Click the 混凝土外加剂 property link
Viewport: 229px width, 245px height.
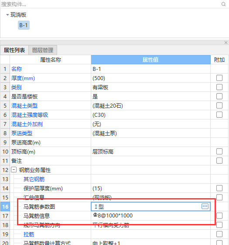[x=27, y=124]
